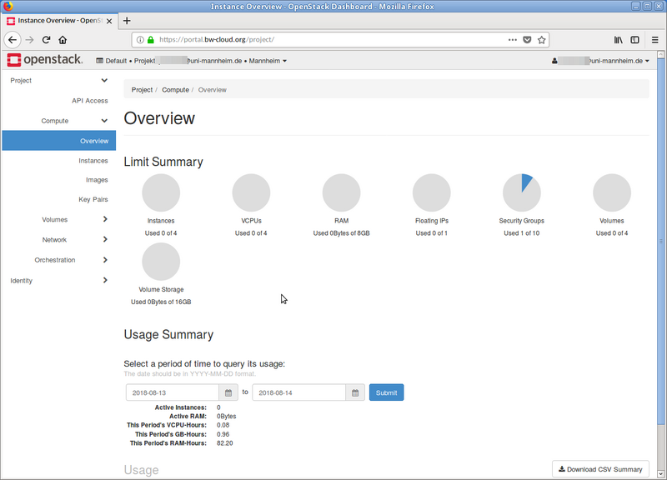Screen dimensions: 667x480
Task: Open the Firefox Library icon
Action: (x=618, y=38)
